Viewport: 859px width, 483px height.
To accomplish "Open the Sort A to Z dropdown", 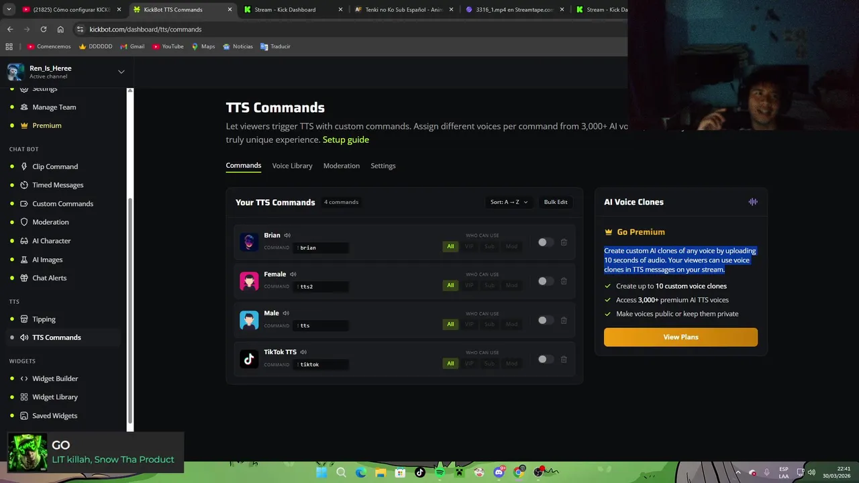I will (509, 202).
